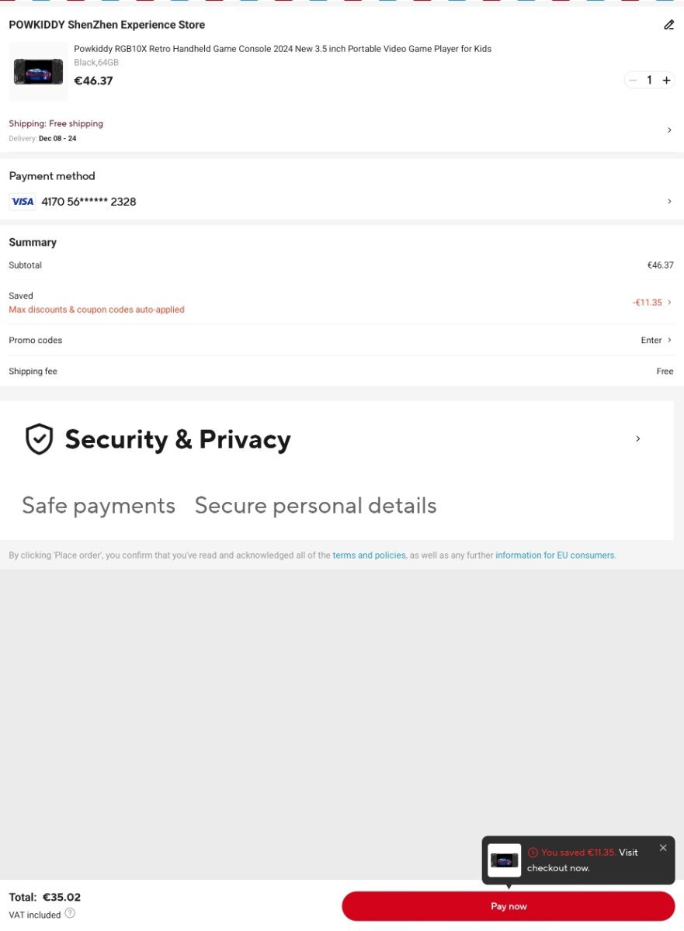Click the Powkiddy RGB10X product title
Image resolution: width=684 pixels, height=931 pixels.
(x=283, y=49)
